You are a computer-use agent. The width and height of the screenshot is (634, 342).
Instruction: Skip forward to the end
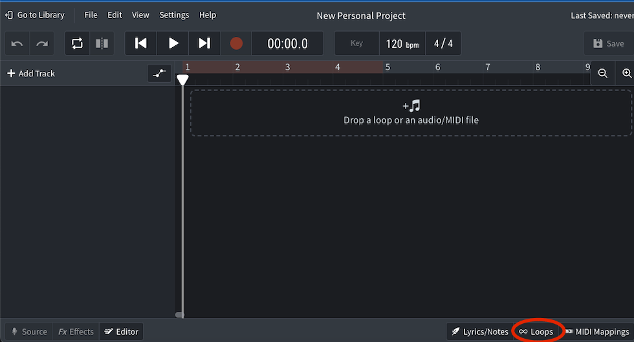pyautogui.click(x=204, y=43)
